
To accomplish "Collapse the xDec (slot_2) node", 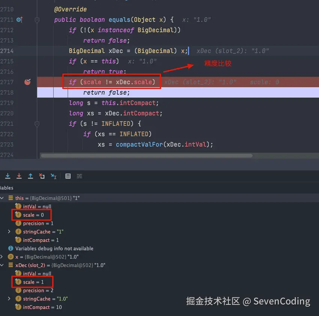I will [x=2, y=265].
